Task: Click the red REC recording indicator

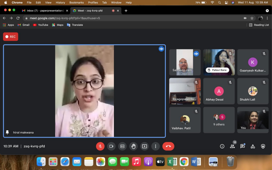Action: coord(11,37)
